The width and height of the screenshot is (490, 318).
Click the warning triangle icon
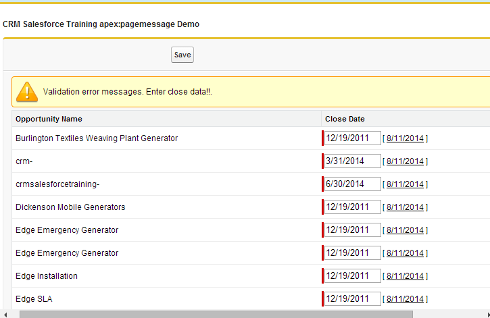[27, 92]
